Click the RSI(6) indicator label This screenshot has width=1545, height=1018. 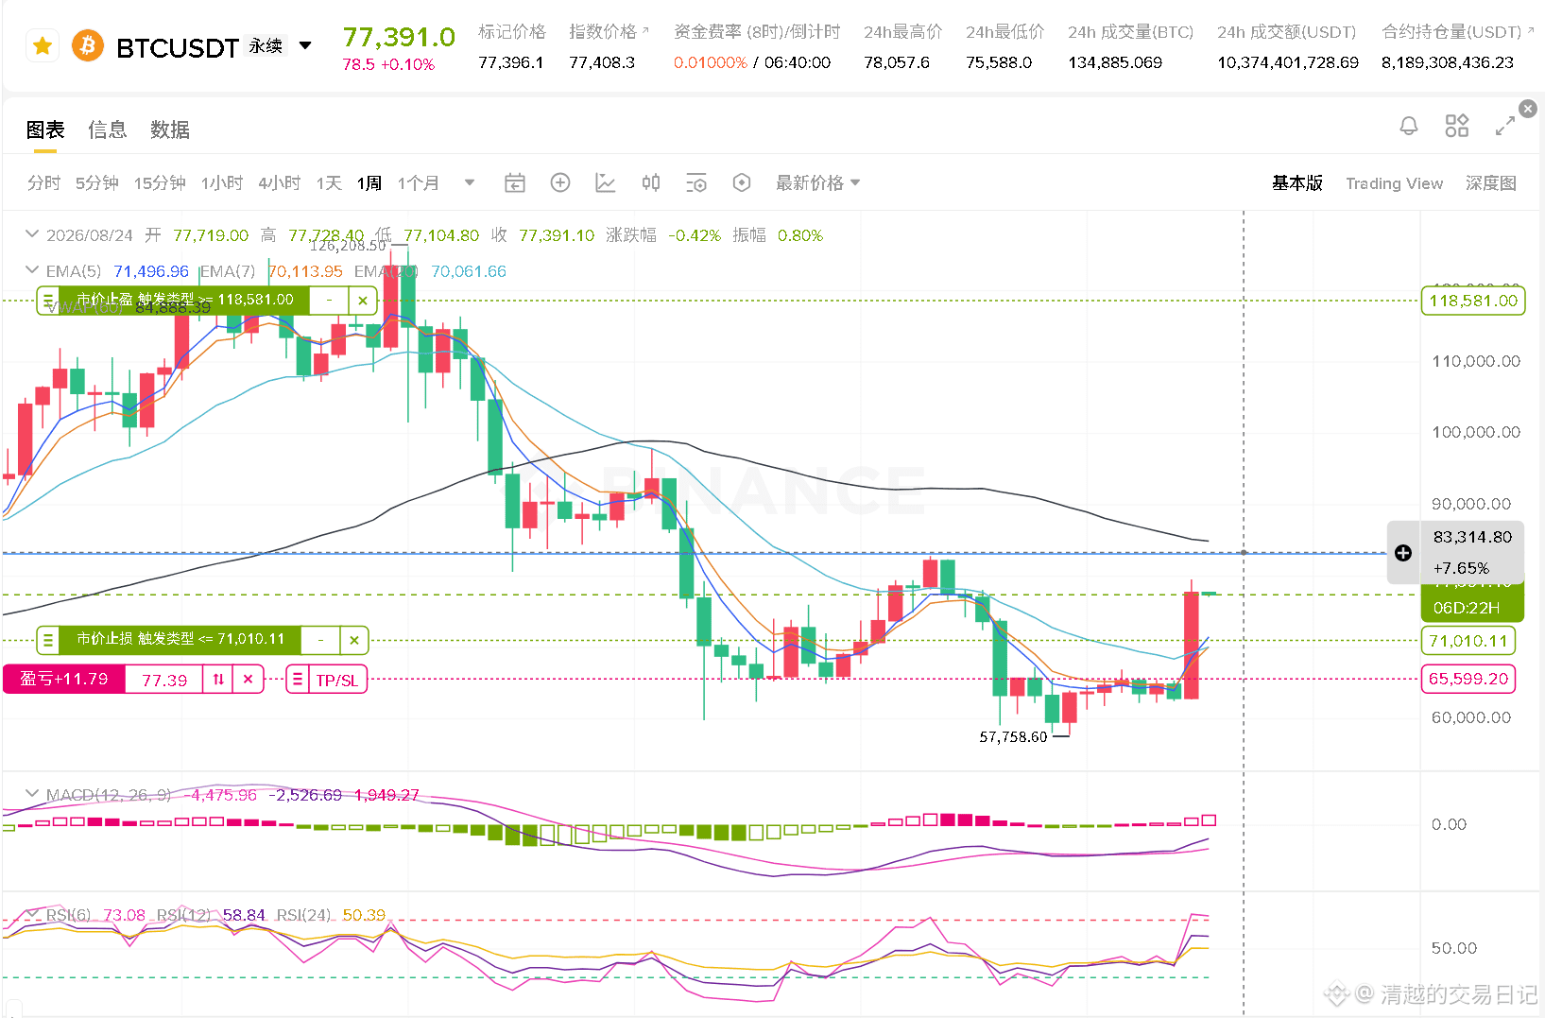point(69,915)
